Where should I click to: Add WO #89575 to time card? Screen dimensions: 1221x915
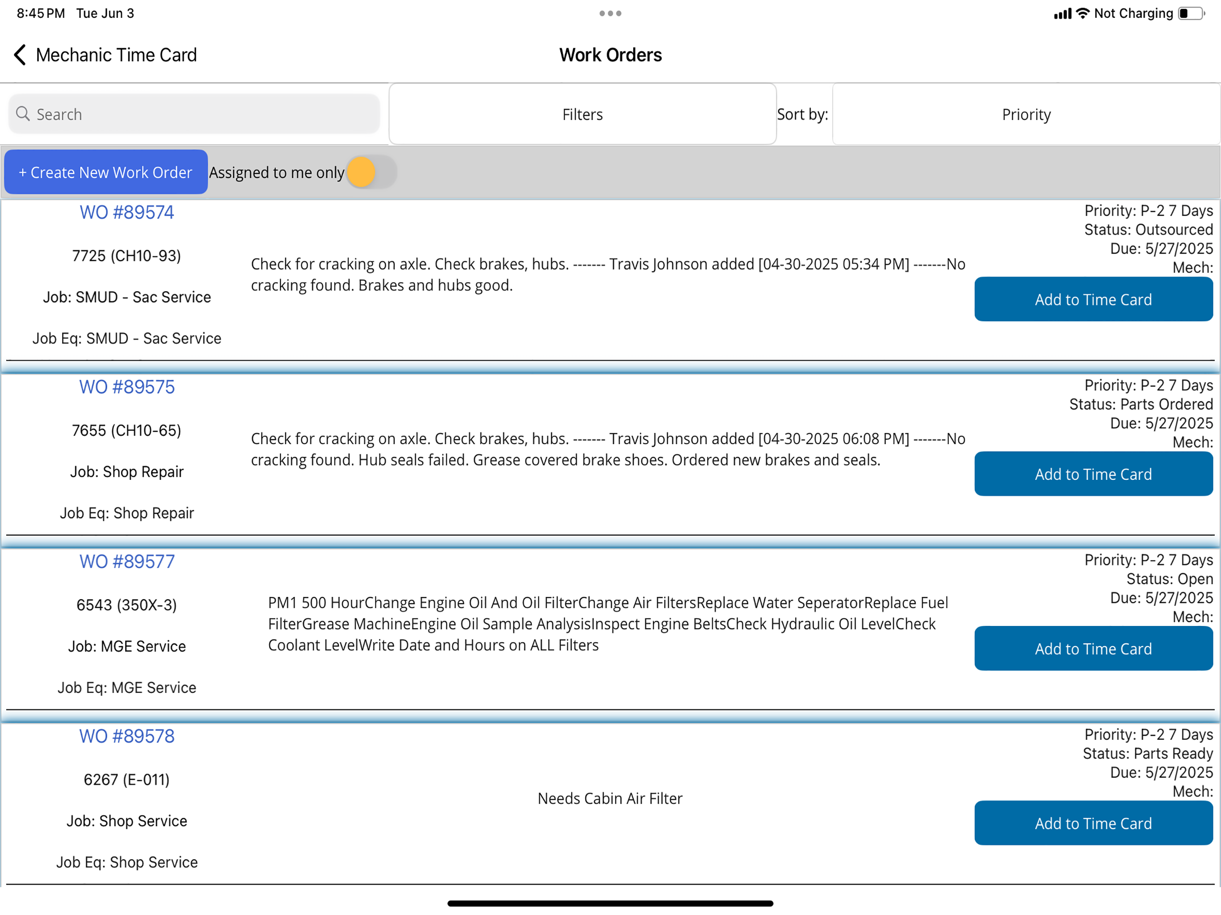pyautogui.click(x=1094, y=474)
